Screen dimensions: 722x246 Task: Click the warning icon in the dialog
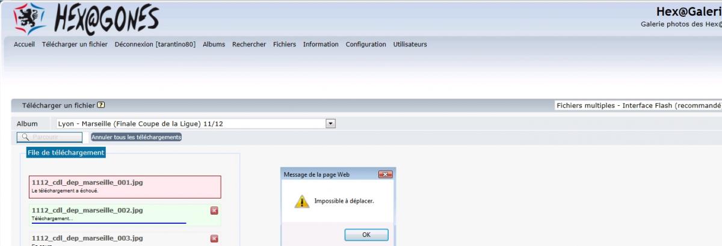tap(301, 201)
